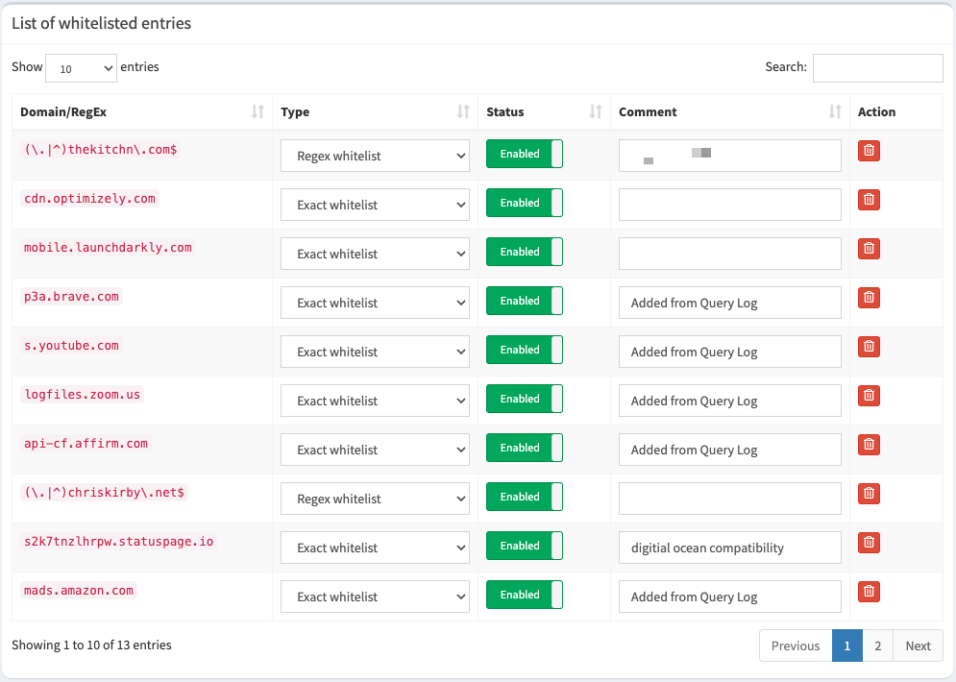956x682 pixels.
Task: Sort by Domain/RegEx column arrows
Action: (257, 111)
